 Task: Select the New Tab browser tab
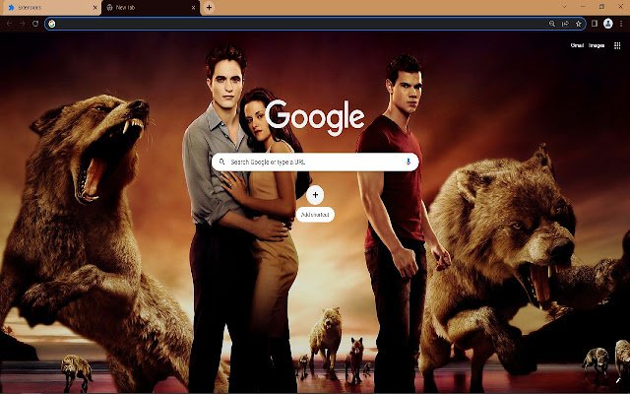(151, 8)
